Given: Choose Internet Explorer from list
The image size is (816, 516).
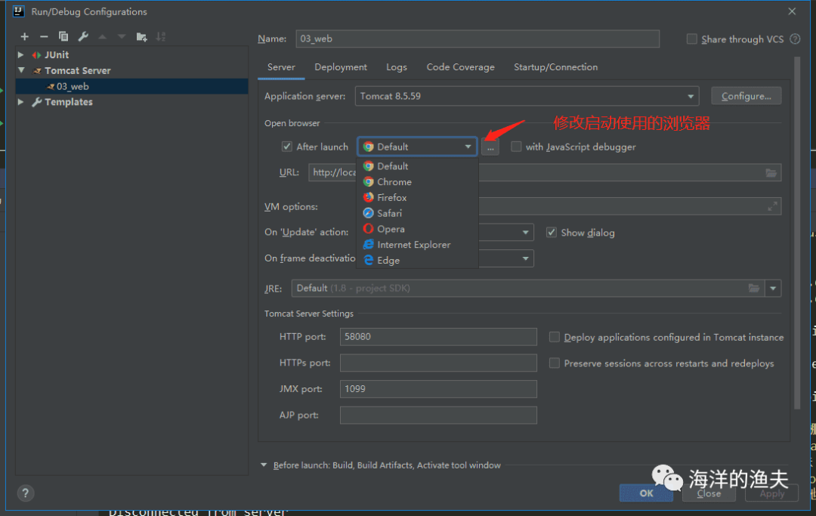Looking at the screenshot, I should (417, 245).
